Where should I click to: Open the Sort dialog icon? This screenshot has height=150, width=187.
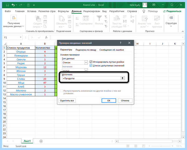coord(86,18)
